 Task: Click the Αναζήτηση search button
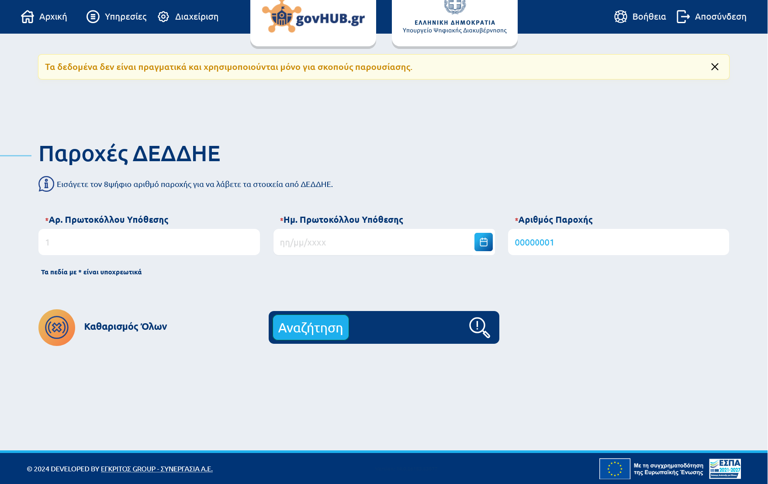tap(311, 328)
